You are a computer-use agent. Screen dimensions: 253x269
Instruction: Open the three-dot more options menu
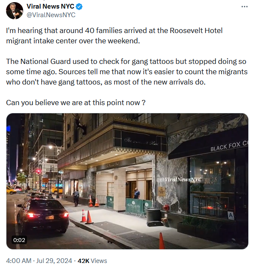244,7
